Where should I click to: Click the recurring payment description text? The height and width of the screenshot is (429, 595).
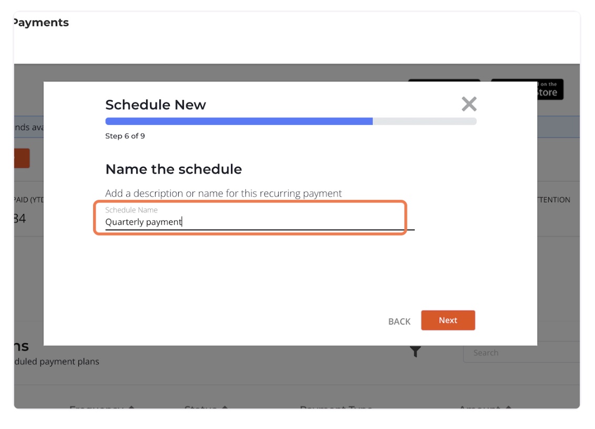pos(223,193)
